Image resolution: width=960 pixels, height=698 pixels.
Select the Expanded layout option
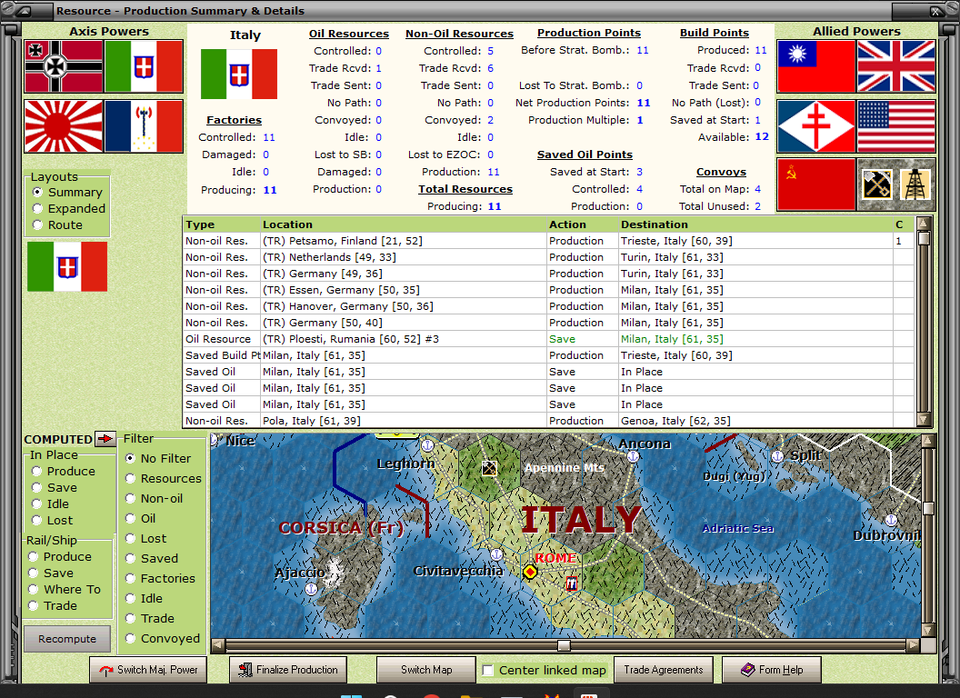pyautogui.click(x=37, y=209)
